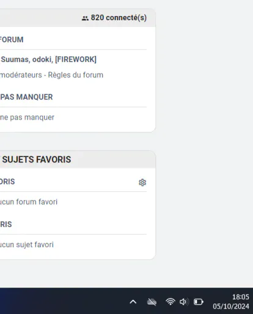Select the sujet favori empty message
The image size is (253, 314).
27,245
